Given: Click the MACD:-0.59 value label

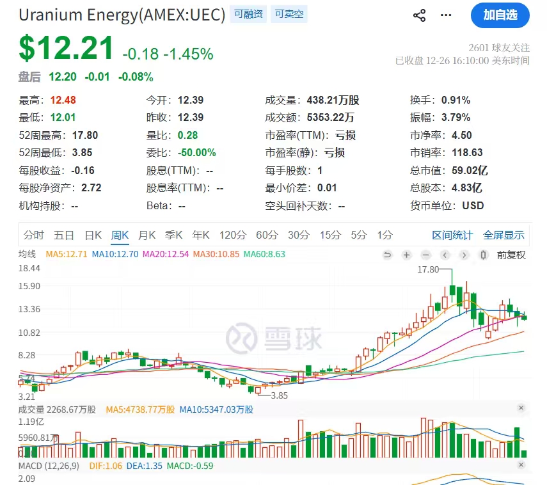Looking at the screenshot, I should [x=190, y=466].
